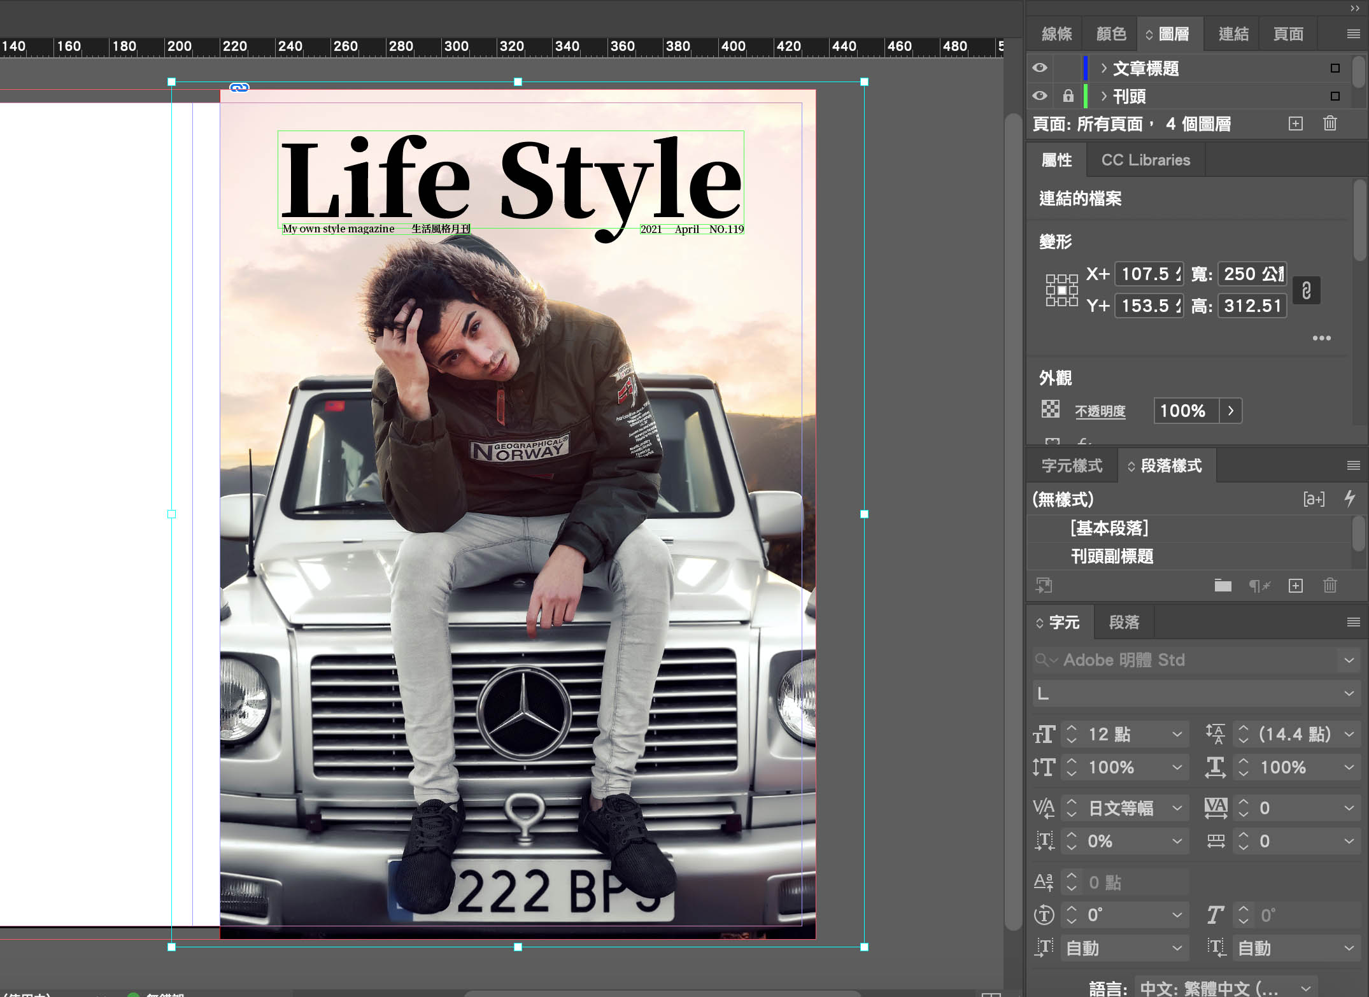1369x997 pixels.
Task: Click the delete layer trash icon
Action: pos(1330,124)
